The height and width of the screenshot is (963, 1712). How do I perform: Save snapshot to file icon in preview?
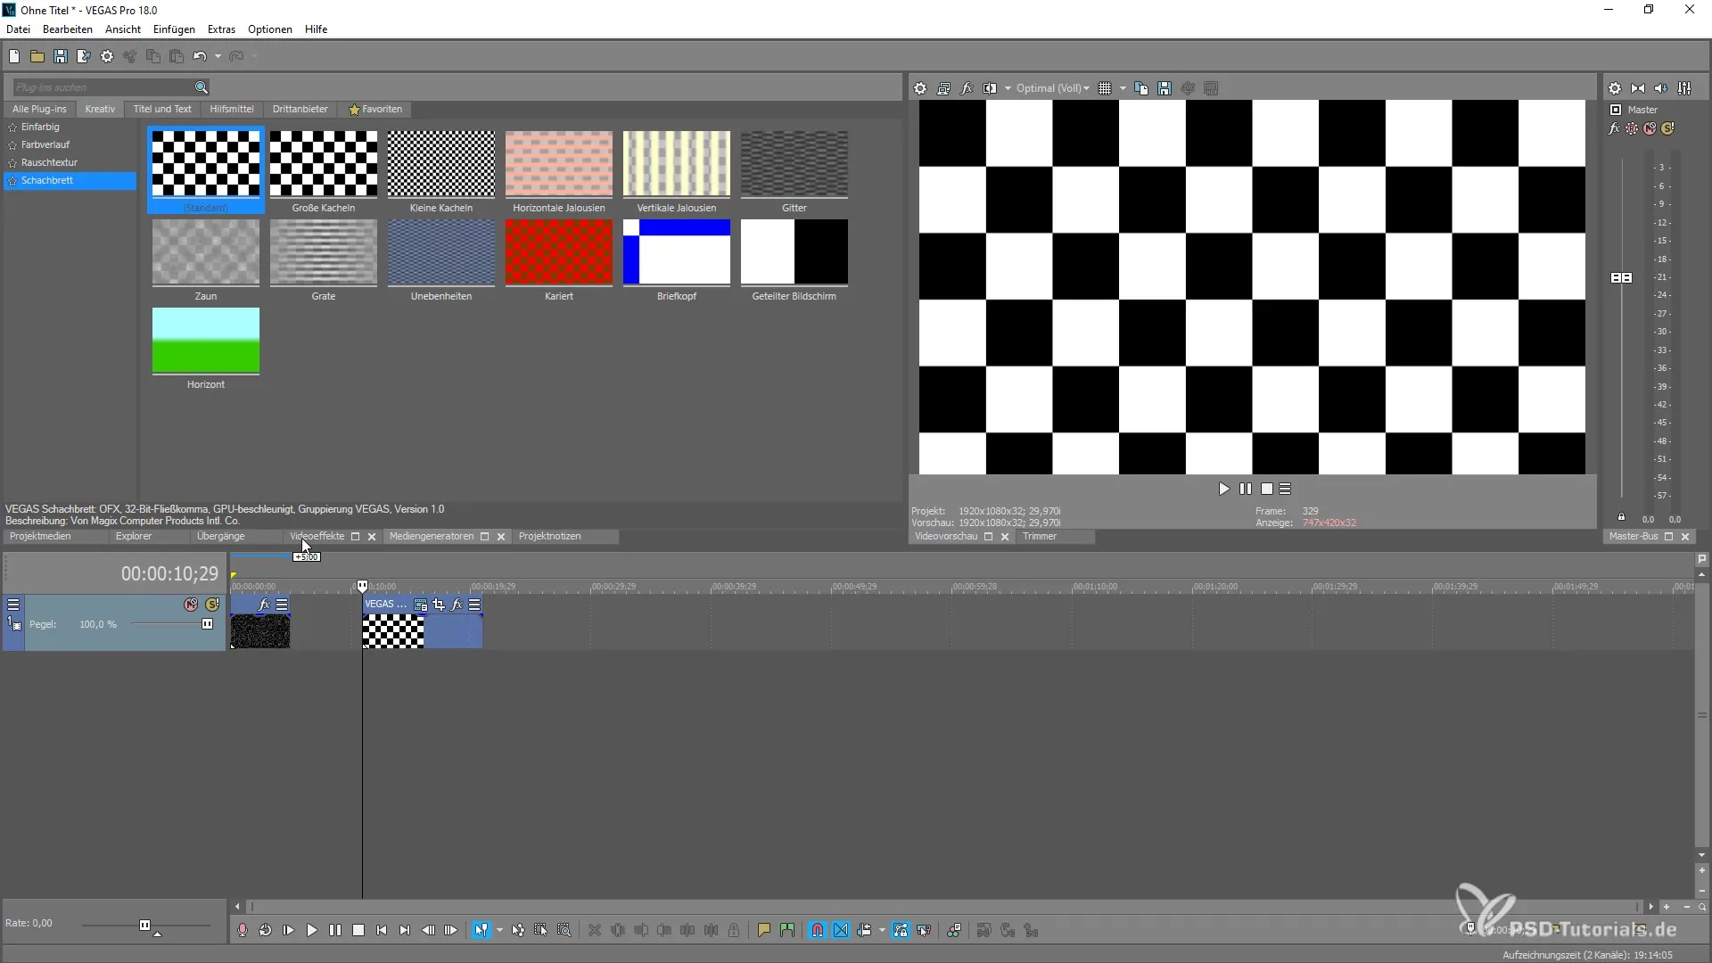click(x=1165, y=88)
